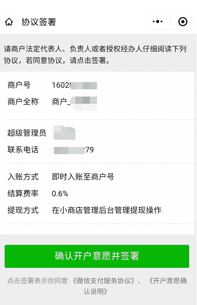Viewport: 197px width, 305px height.
Task: Click the 提现方式 field label
Action: click(x=23, y=210)
